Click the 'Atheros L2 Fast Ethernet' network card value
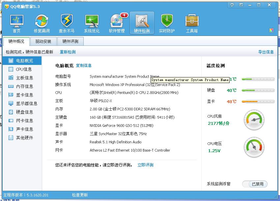The width and height of the screenshot is (280, 201). point(130,150)
